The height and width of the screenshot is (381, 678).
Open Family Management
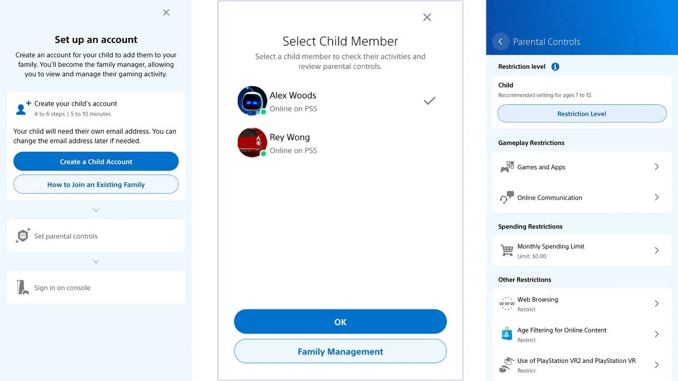[x=340, y=351]
